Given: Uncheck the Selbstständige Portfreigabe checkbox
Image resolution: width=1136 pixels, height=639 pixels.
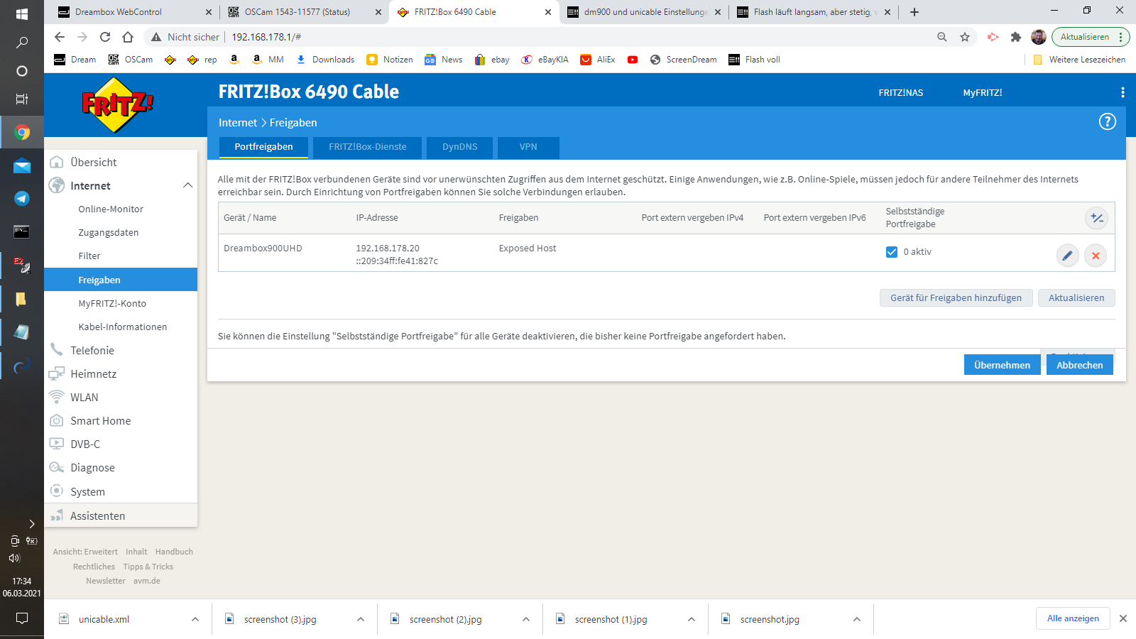Looking at the screenshot, I should click(892, 252).
